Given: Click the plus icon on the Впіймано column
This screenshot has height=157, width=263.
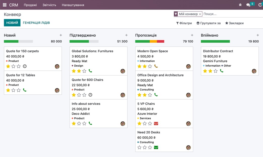Looking at the screenshot, I should click(258, 35).
